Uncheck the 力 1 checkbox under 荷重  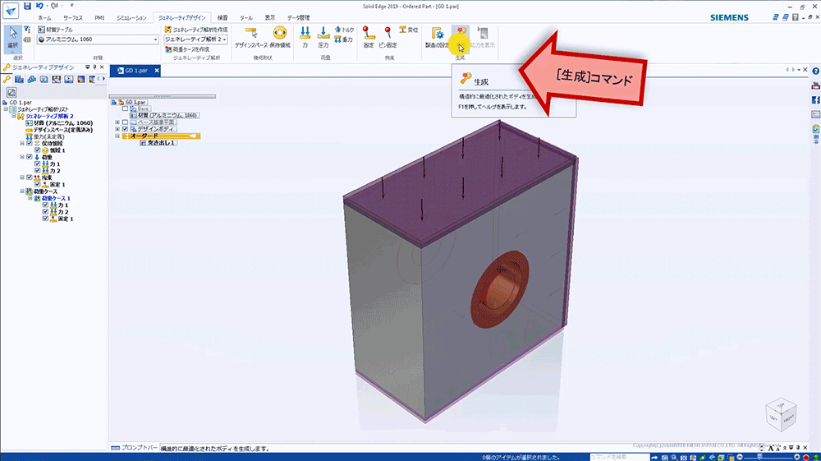(x=37, y=164)
